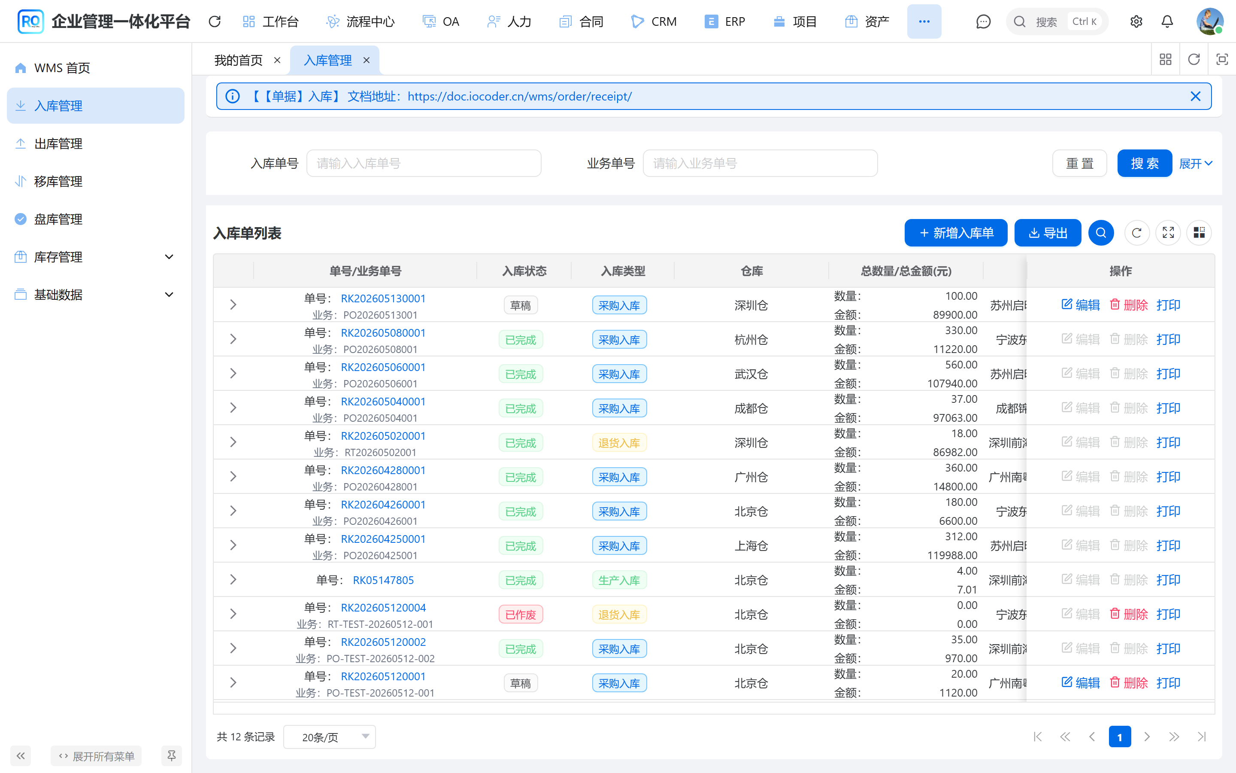The image size is (1236, 773).
Task: Open 出库管理 in the sidebar
Action: point(96,144)
